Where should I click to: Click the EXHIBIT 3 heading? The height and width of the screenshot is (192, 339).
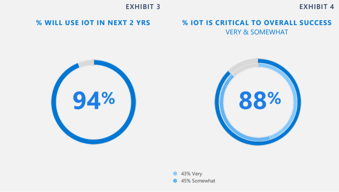pyautogui.click(x=143, y=7)
